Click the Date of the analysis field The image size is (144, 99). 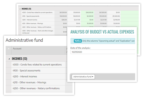103,52
